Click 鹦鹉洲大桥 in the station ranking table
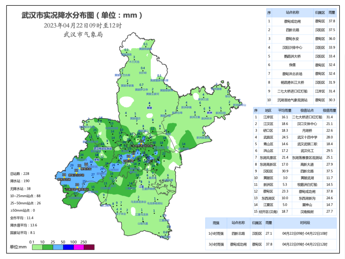The height and width of the screenshot is (259, 345). (292, 56)
